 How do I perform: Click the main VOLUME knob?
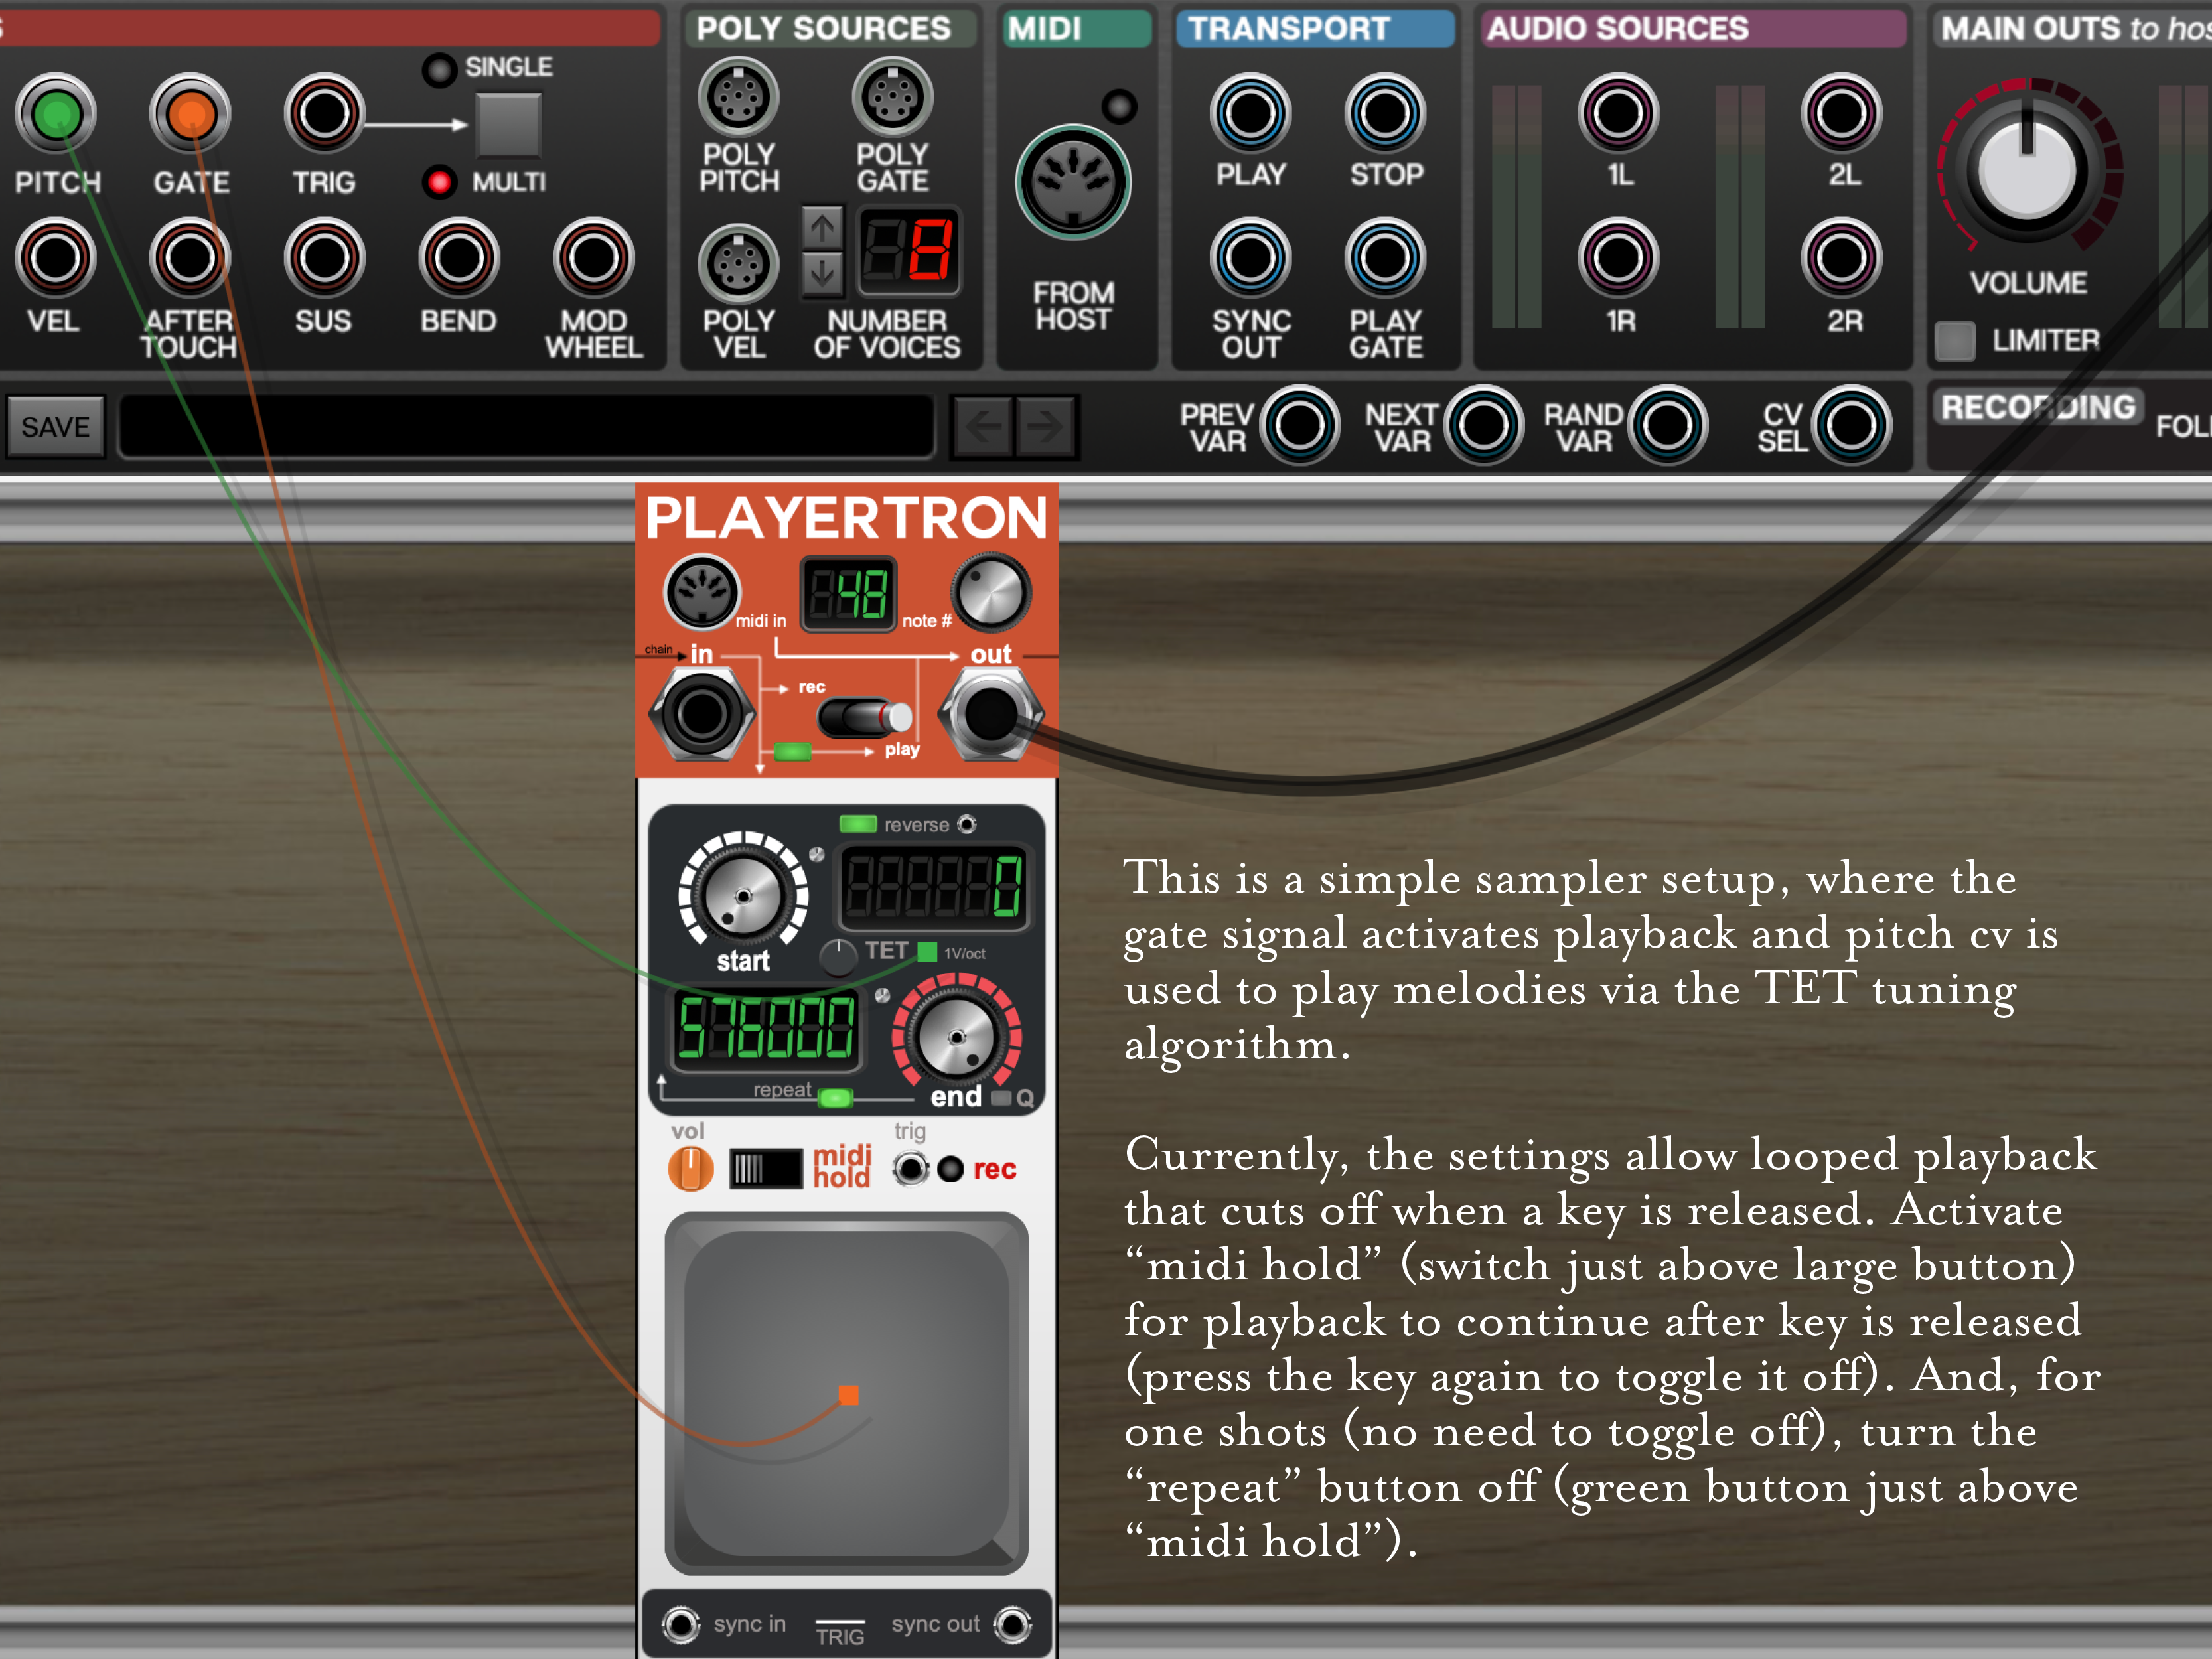pos(2027,170)
